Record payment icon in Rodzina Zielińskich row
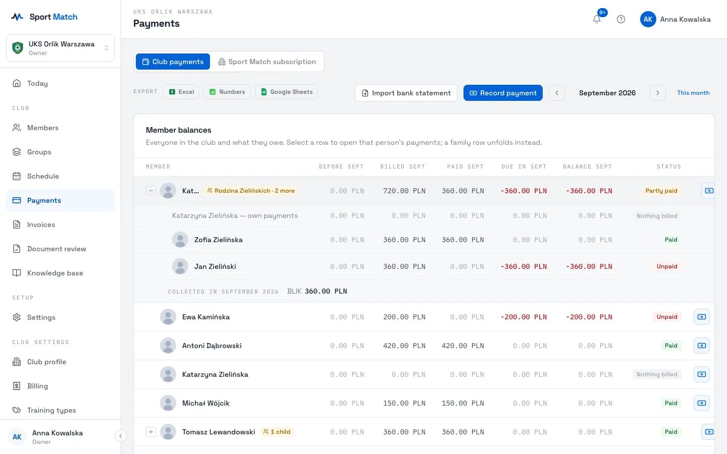The height and width of the screenshot is (454, 727). tap(708, 191)
